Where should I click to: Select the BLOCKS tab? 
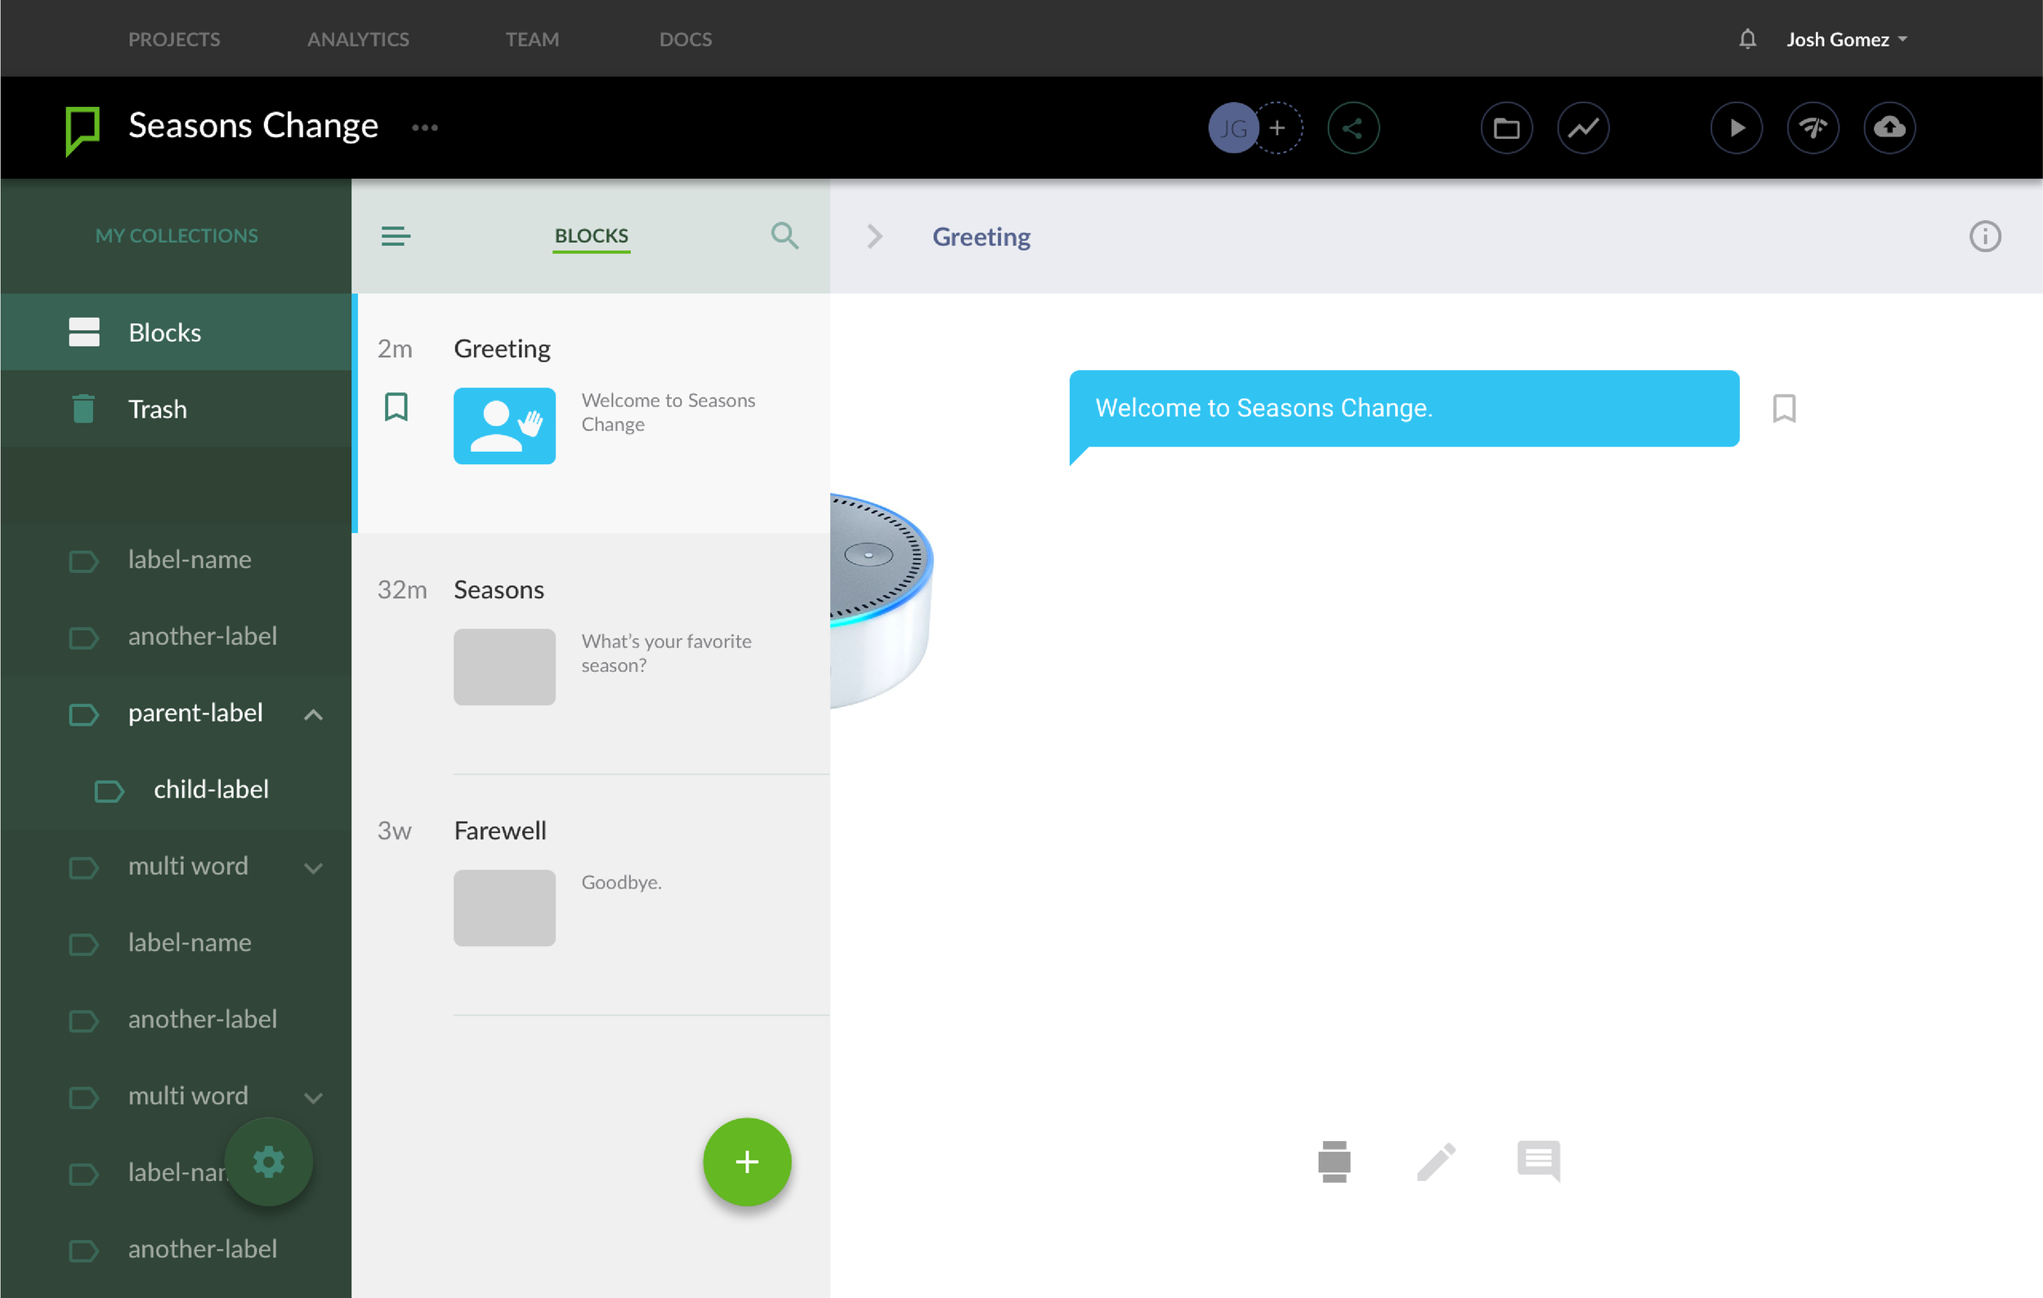592,236
